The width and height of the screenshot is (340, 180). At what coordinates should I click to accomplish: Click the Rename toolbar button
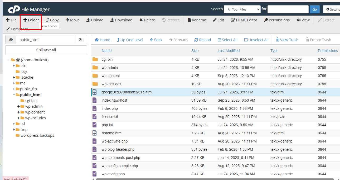[x=197, y=20]
